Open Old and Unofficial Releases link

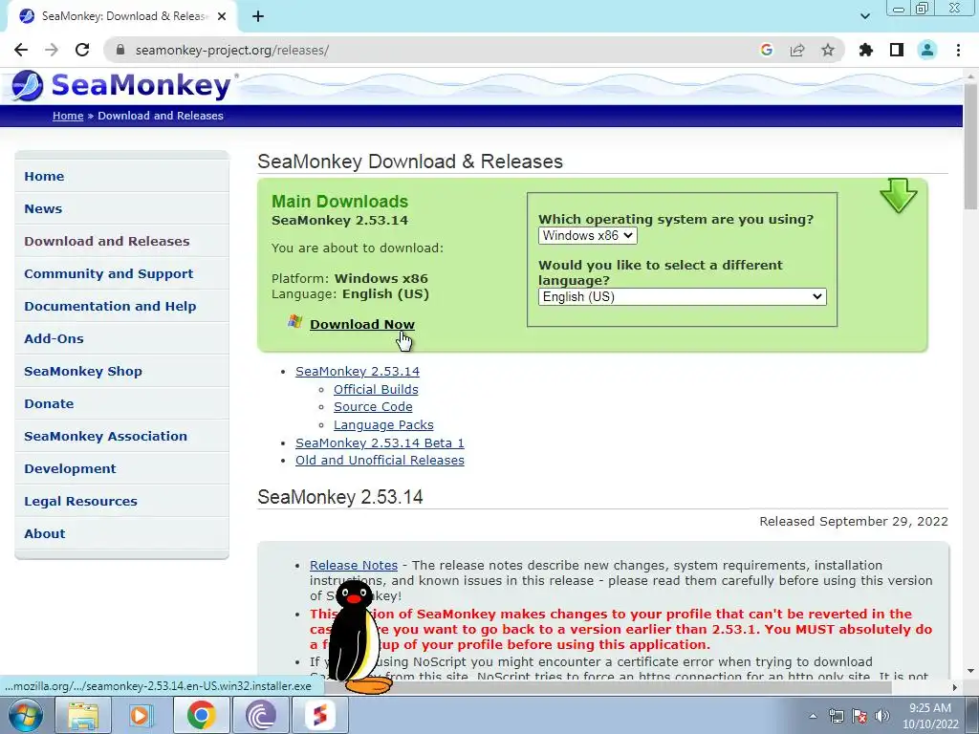click(380, 460)
